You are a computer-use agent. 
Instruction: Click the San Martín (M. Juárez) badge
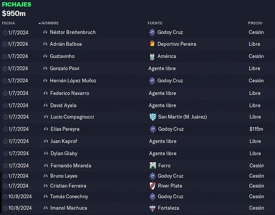[153, 117]
